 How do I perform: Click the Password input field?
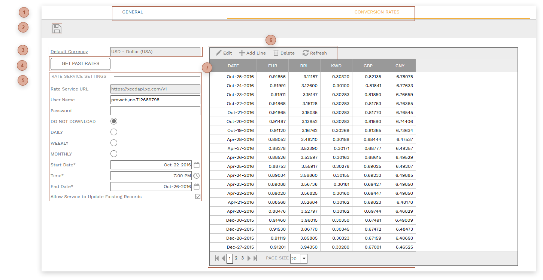155,111
